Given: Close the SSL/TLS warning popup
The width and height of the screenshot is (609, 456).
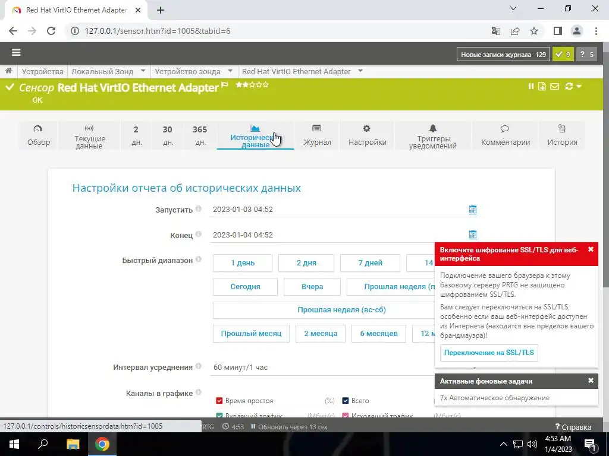Looking at the screenshot, I should [591, 249].
